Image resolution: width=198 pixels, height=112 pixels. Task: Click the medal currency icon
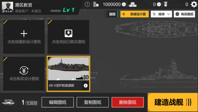pyautogui.click(x=166, y=4)
